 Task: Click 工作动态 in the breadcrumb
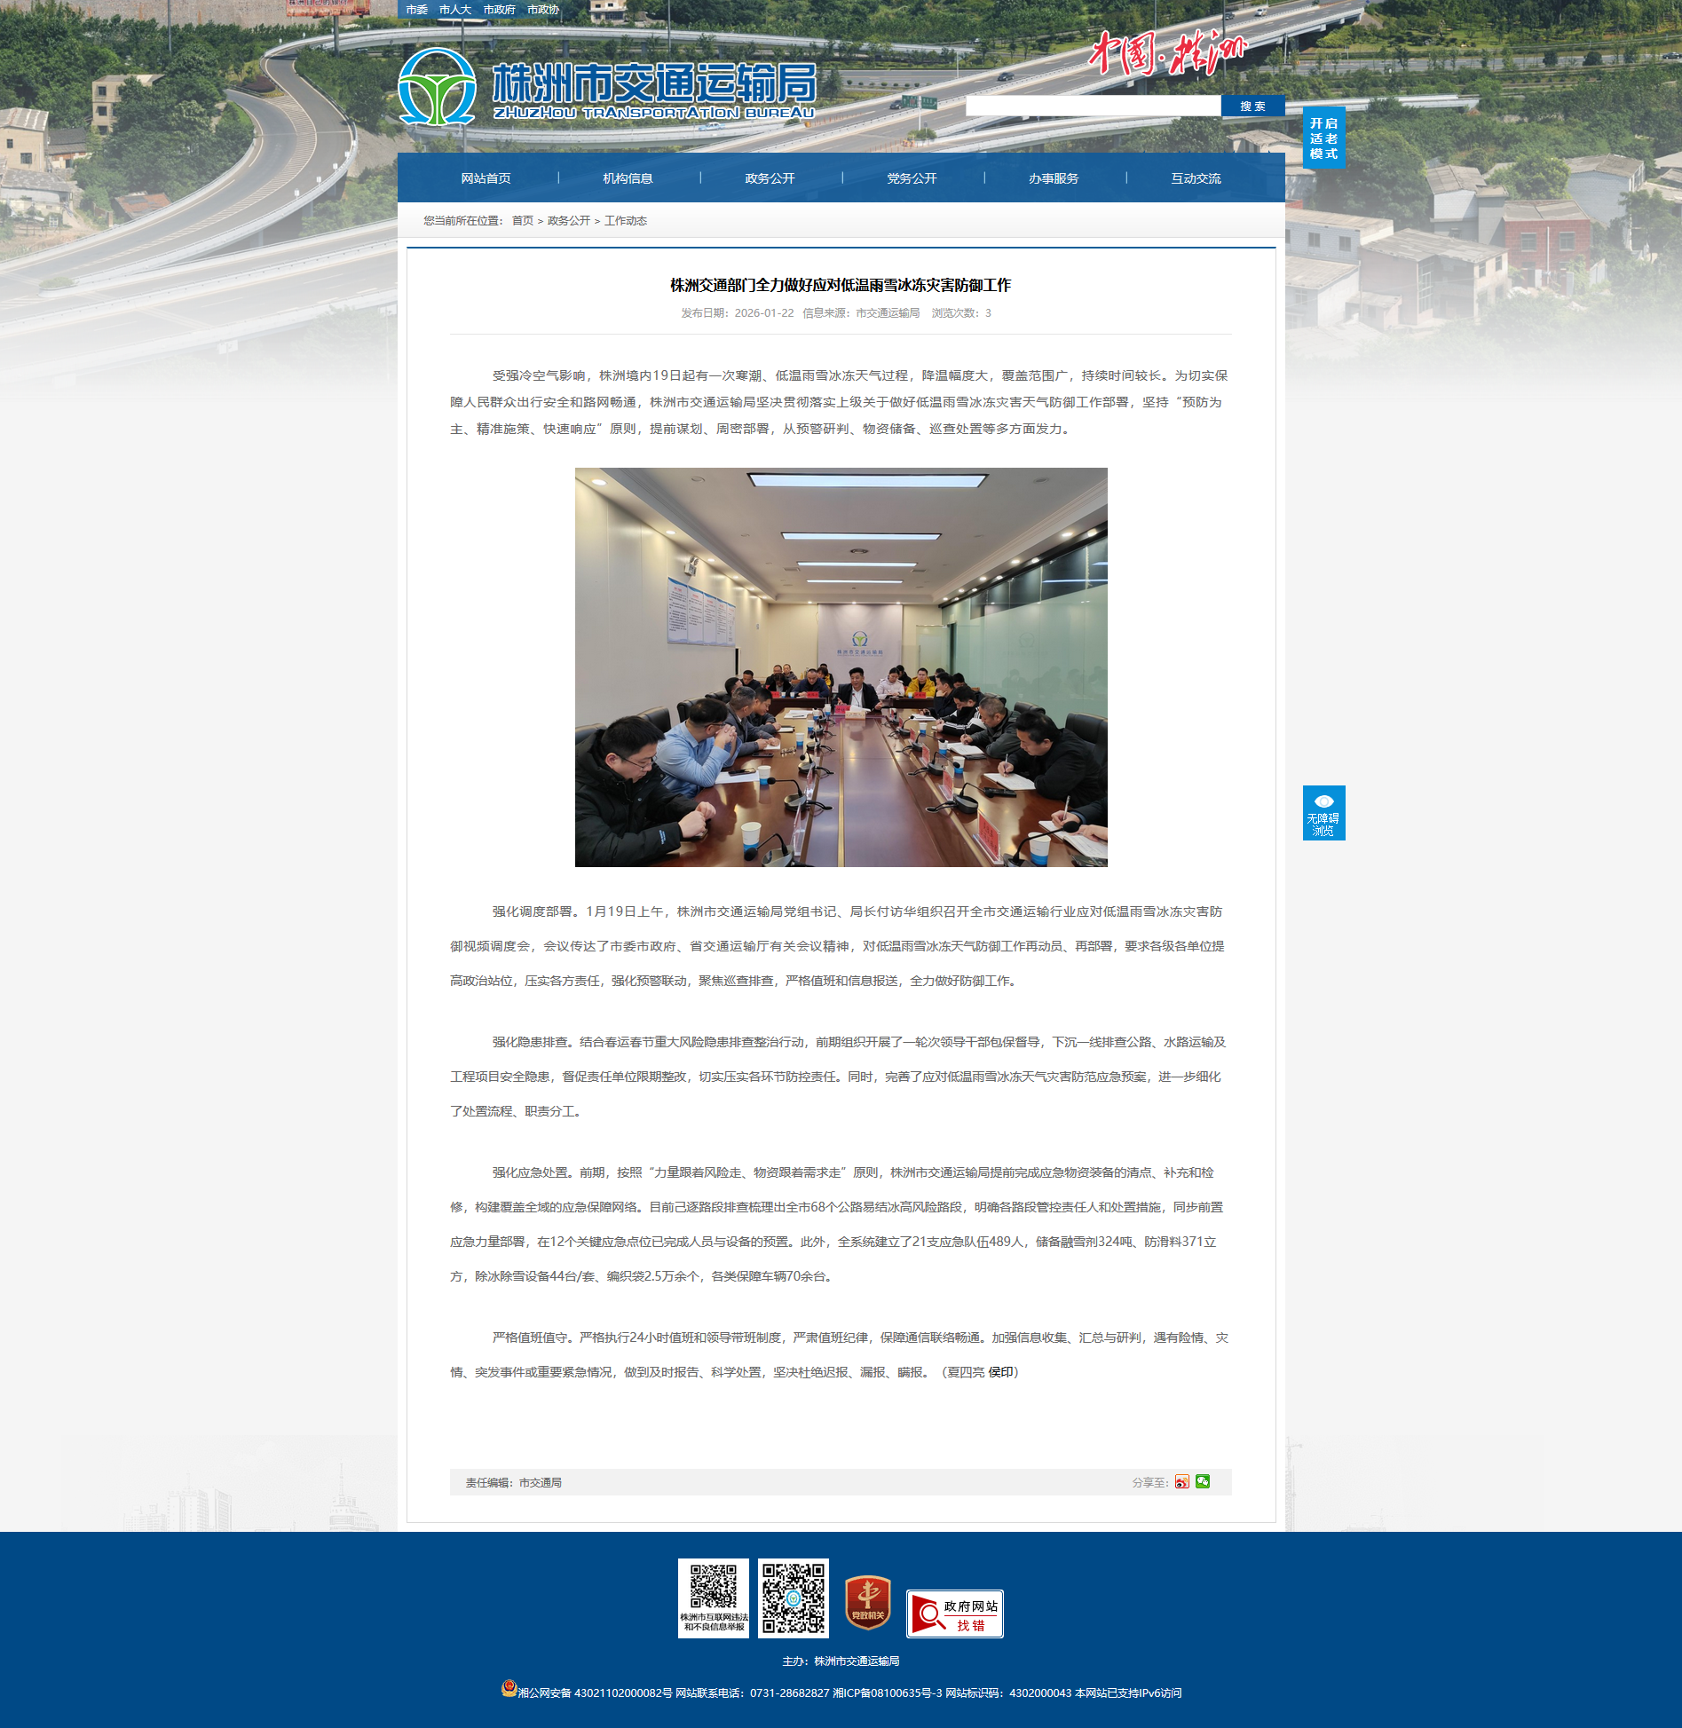coord(625,221)
